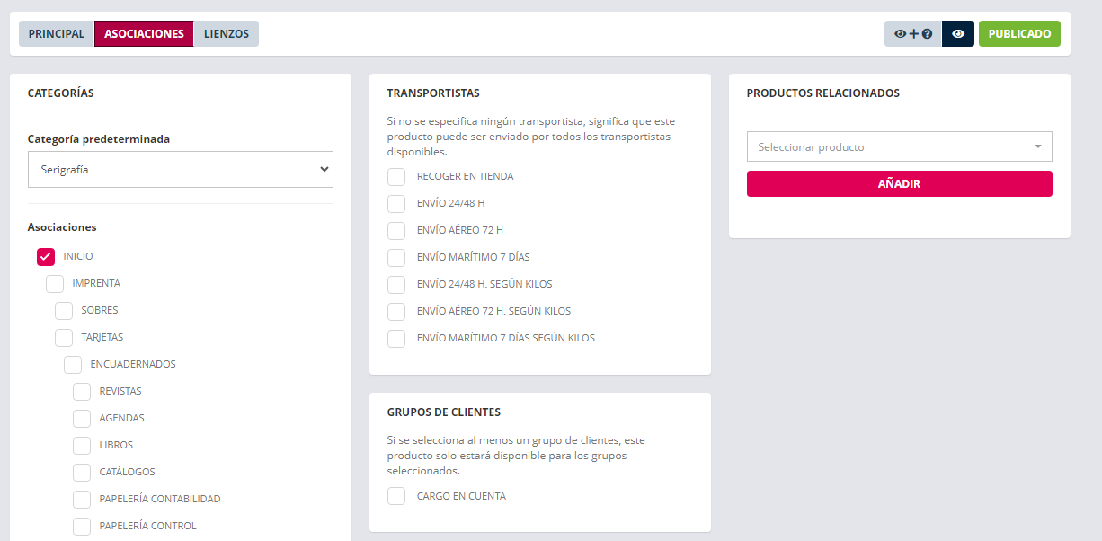1102x541 pixels.
Task: Select the LIBROS category checkbox
Action: point(82,446)
